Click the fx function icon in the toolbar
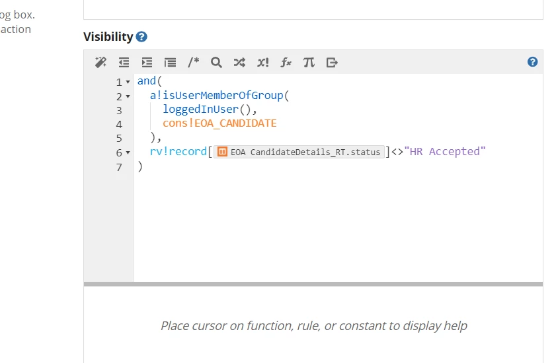 point(286,62)
